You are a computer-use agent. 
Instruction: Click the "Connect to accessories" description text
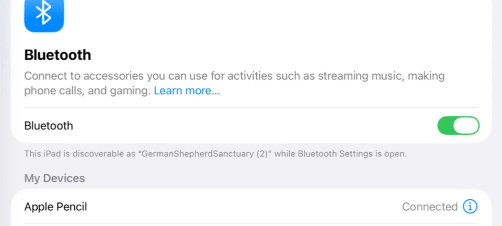click(x=84, y=76)
